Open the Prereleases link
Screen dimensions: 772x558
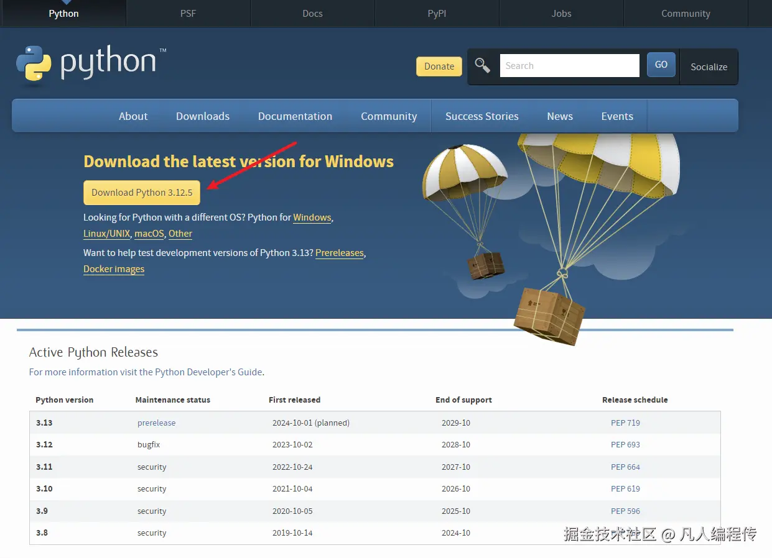[x=340, y=253]
